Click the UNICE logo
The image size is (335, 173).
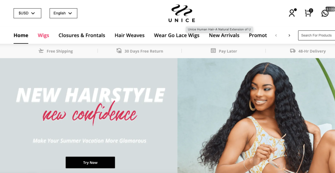pos(181,13)
